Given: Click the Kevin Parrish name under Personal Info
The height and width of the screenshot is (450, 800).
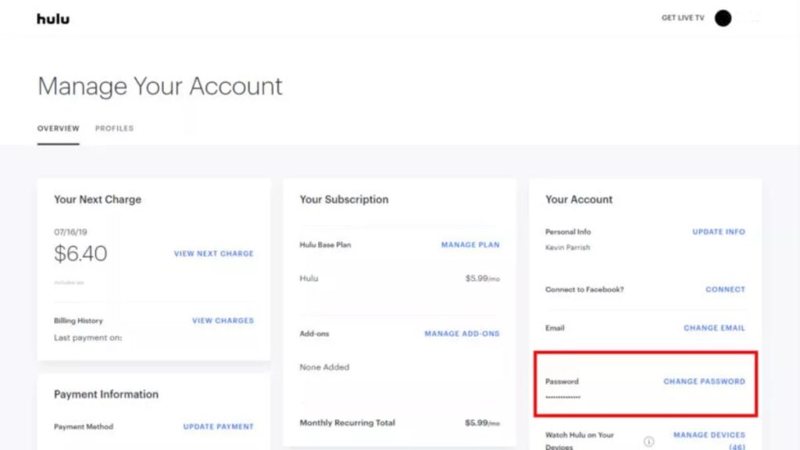Looking at the screenshot, I should coord(567,246).
